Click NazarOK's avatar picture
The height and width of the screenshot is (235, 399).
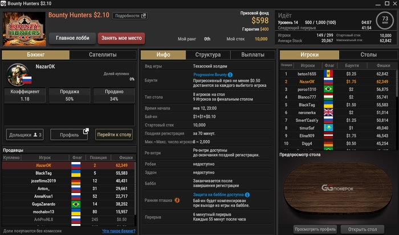point(18,75)
